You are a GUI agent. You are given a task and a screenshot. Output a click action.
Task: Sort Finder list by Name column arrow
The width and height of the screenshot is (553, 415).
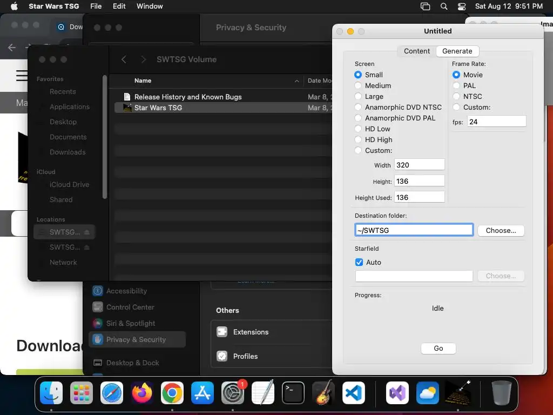pos(296,81)
